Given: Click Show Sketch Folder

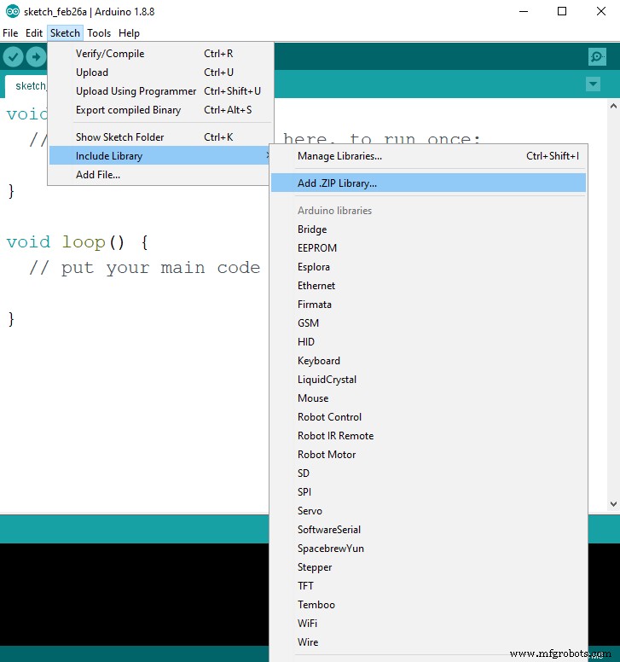Looking at the screenshot, I should click(x=119, y=137).
